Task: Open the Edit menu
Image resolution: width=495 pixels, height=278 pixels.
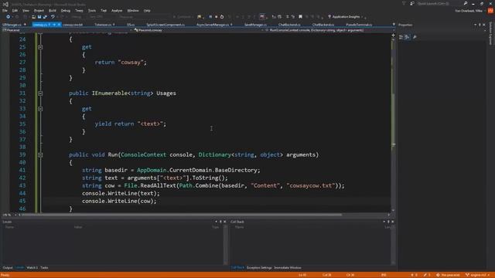Action: coord(15,11)
